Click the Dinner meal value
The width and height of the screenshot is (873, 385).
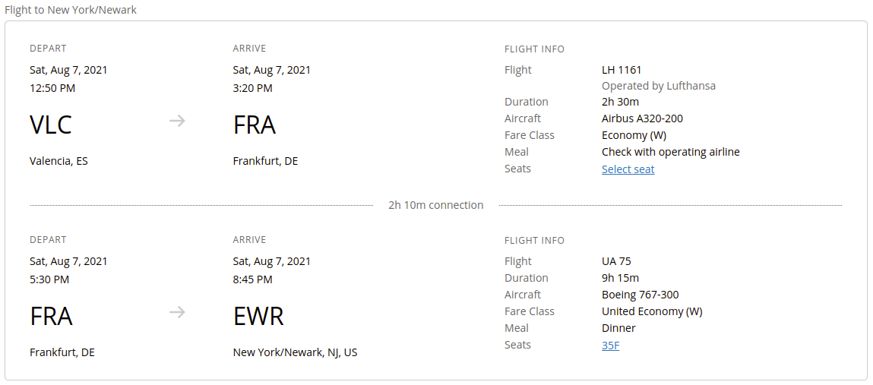point(618,328)
